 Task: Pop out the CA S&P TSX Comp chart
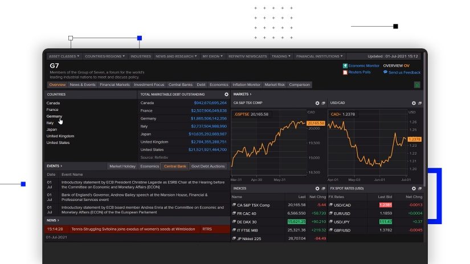pyautogui.click(x=324, y=103)
